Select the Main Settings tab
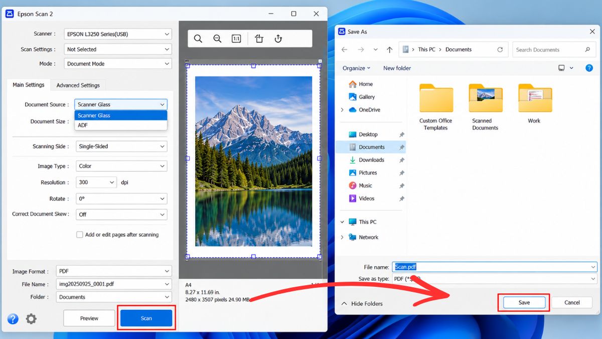 coord(29,85)
